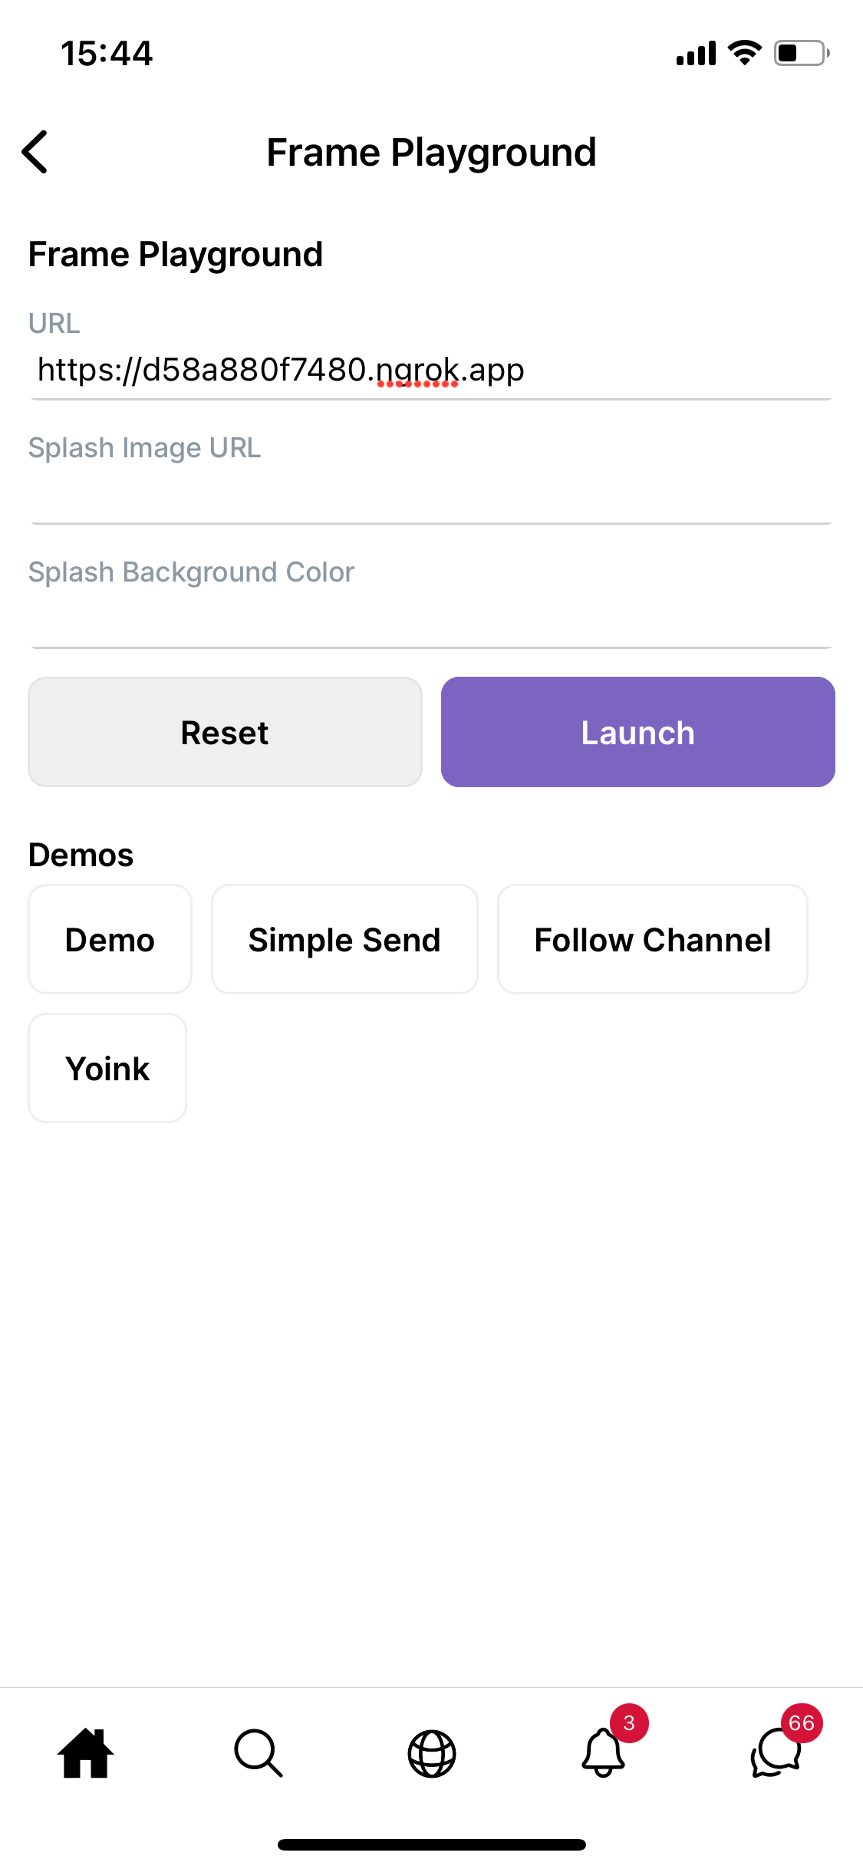Click the Splash Image URL field
Image resolution: width=863 pixels, height=1869 pixels.
click(431, 495)
